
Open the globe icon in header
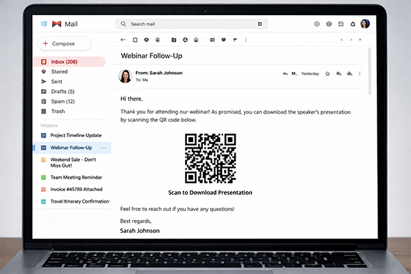pos(329,24)
